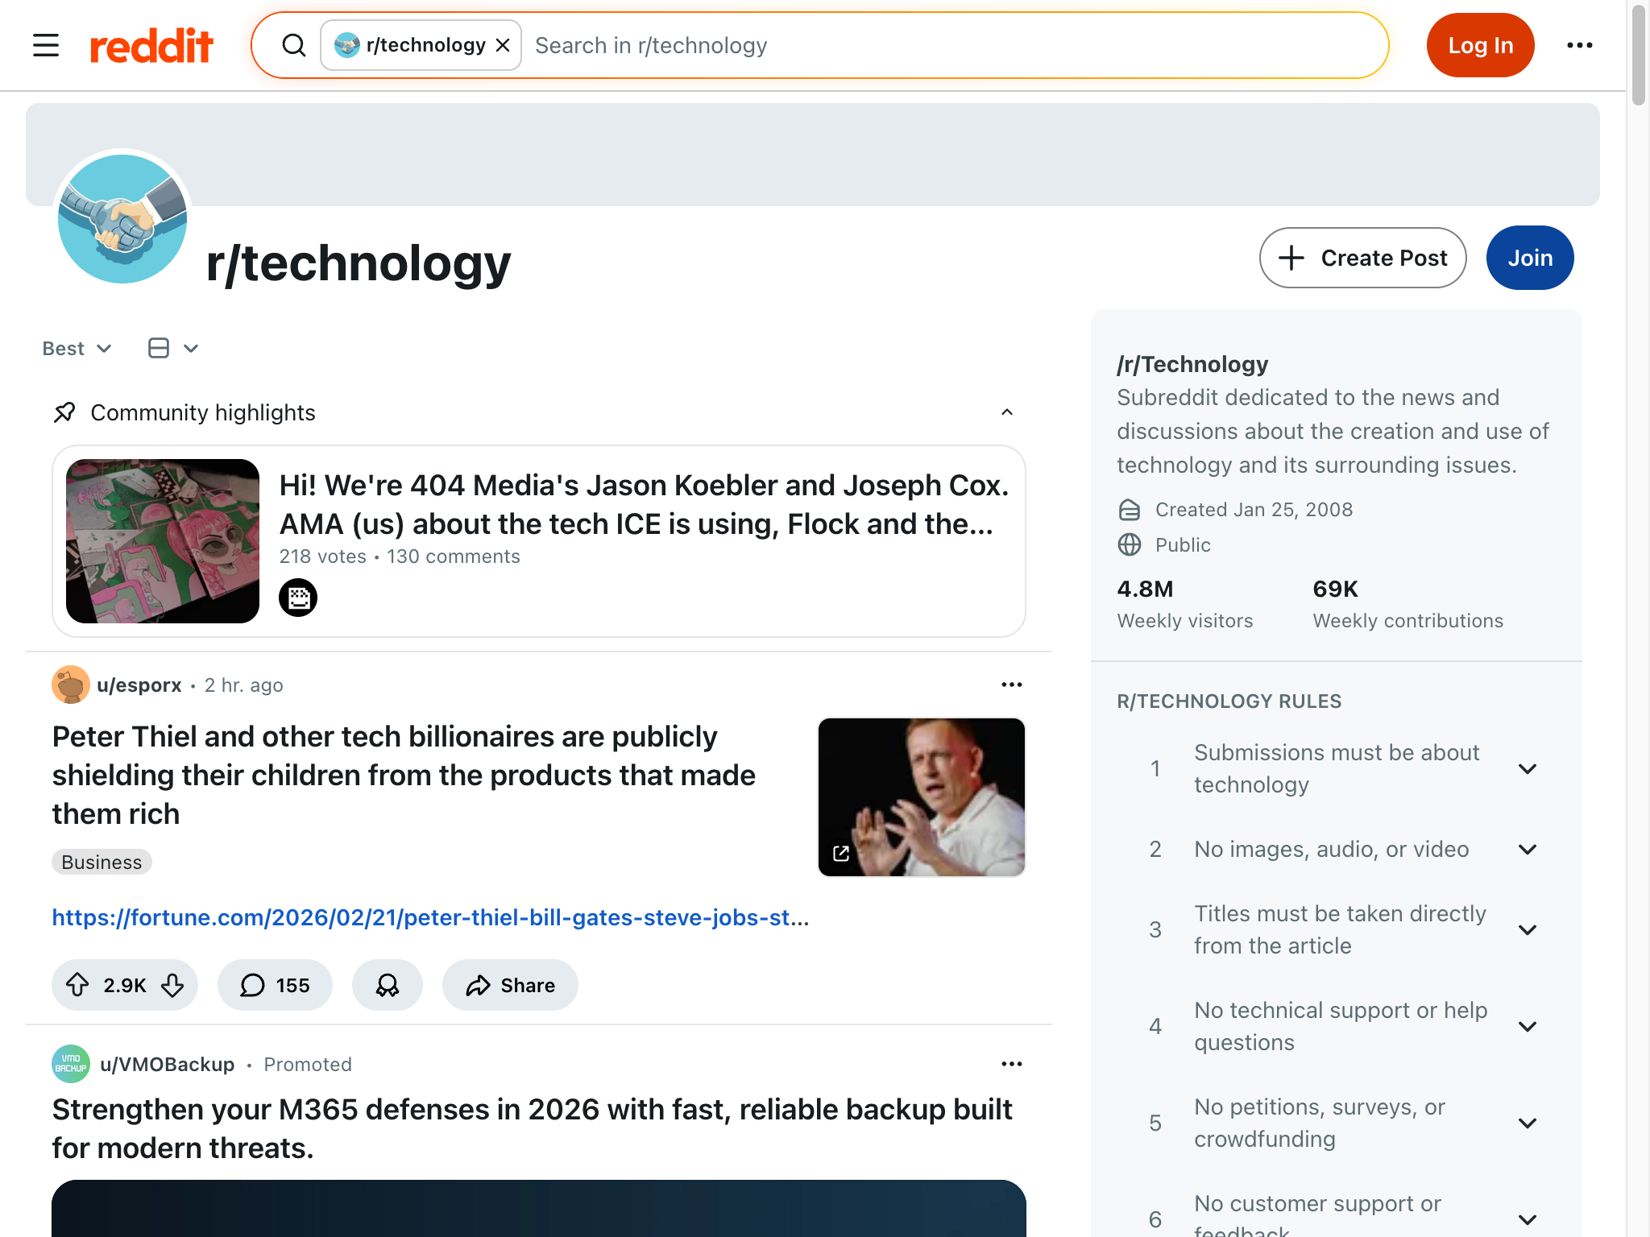Open comments on the Peter Thiel post
The width and height of the screenshot is (1650, 1237).
[275, 985]
